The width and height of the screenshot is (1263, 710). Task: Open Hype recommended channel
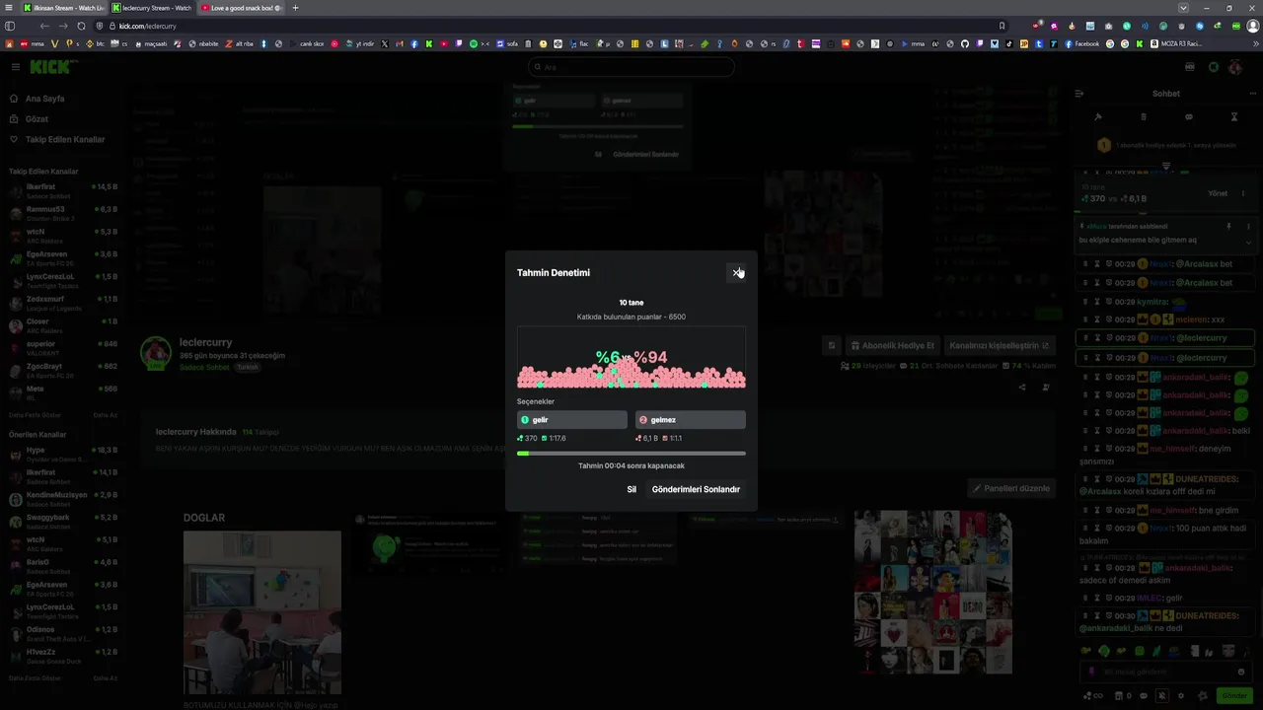coord(62,454)
